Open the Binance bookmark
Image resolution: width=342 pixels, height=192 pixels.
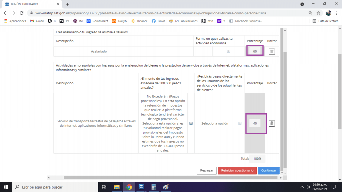(x=139, y=21)
